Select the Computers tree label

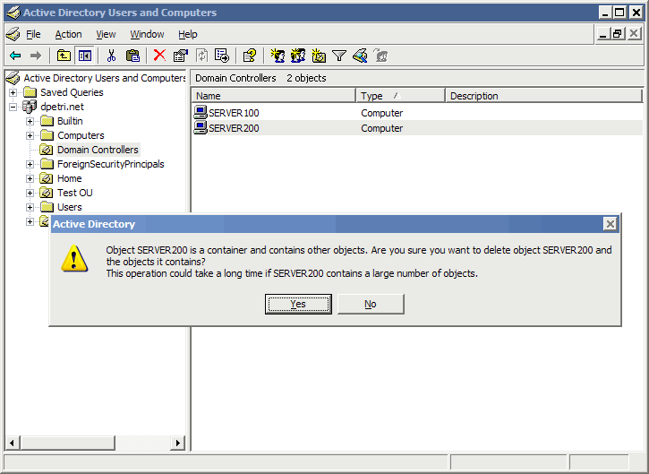(81, 135)
